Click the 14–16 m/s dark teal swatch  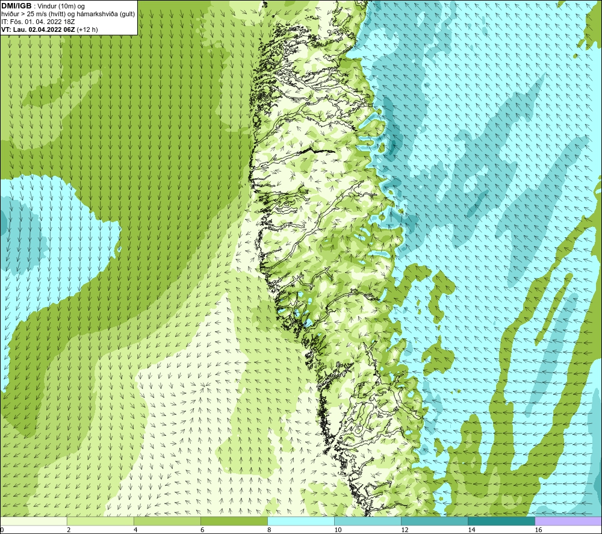501,521
